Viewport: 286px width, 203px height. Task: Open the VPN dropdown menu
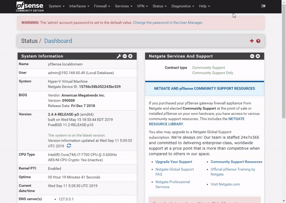click(142, 6)
